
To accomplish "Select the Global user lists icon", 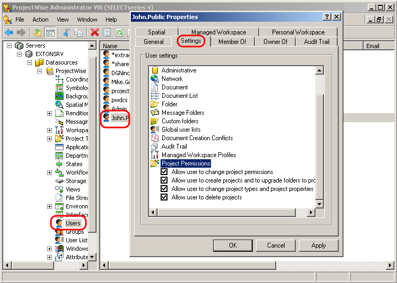I will click(155, 130).
